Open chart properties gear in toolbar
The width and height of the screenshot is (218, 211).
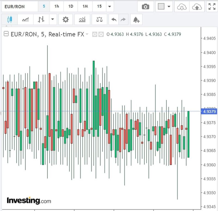(65, 20)
